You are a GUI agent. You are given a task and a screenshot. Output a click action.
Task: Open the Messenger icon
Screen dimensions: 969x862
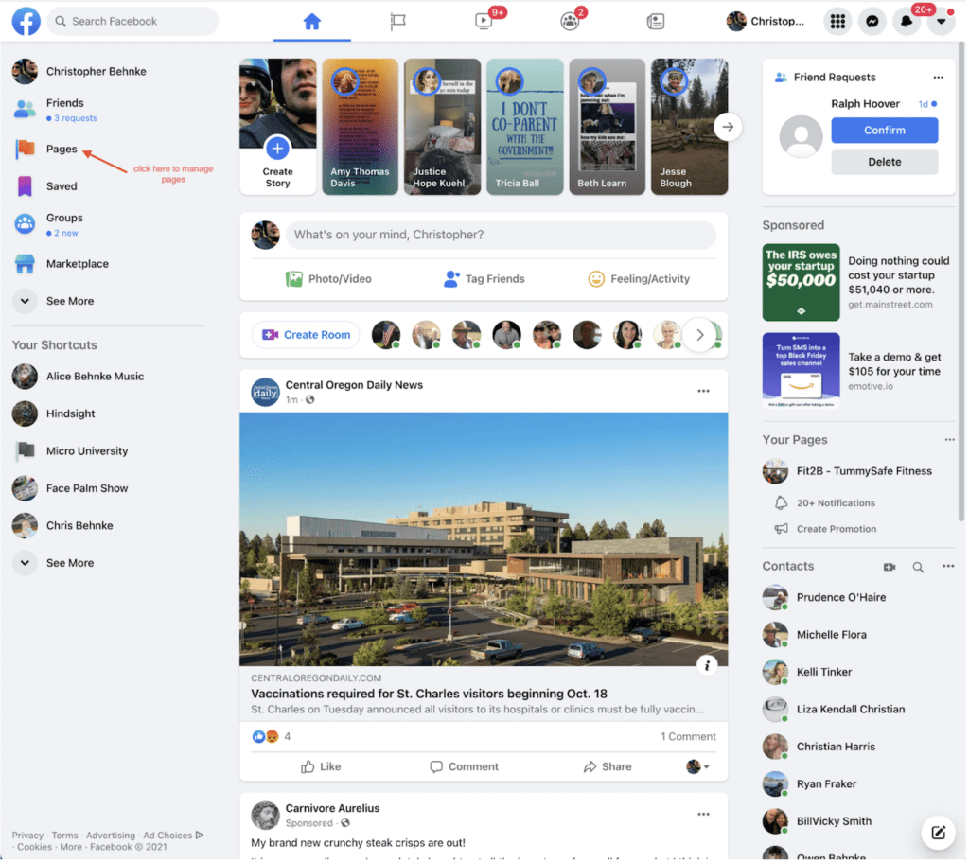click(872, 22)
